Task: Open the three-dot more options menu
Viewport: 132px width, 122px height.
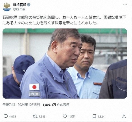Action: [125, 5]
